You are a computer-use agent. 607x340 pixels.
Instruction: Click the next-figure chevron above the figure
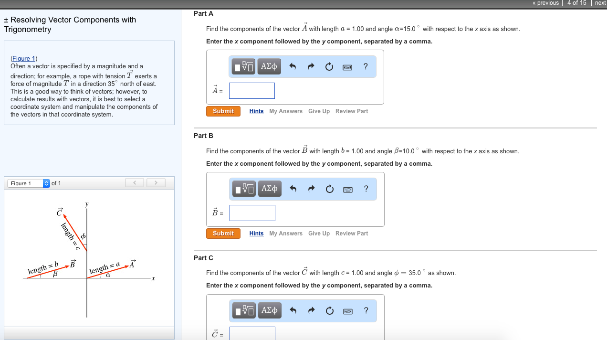click(156, 182)
